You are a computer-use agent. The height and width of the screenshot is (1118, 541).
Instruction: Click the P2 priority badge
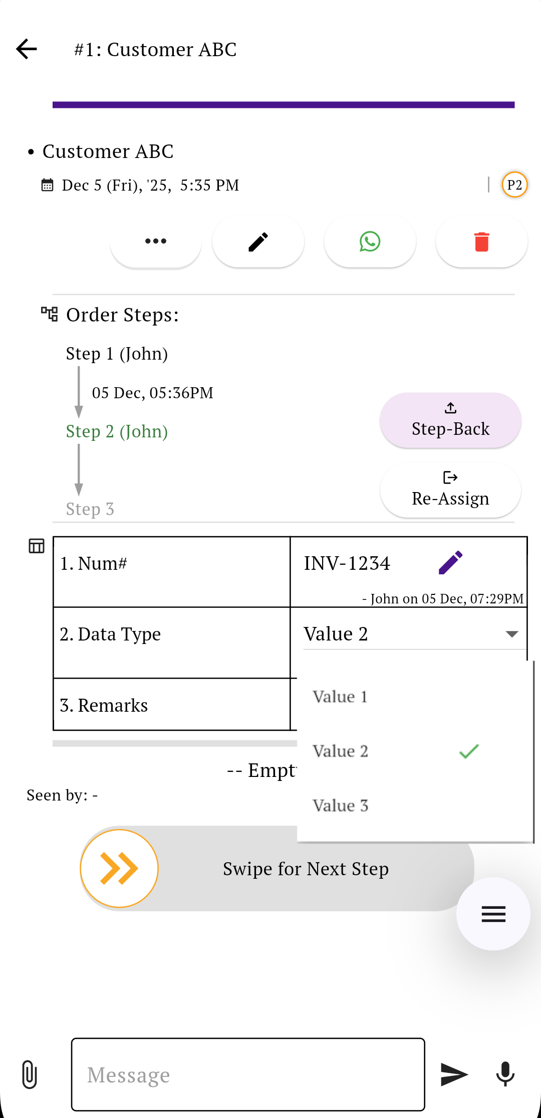(514, 185)
